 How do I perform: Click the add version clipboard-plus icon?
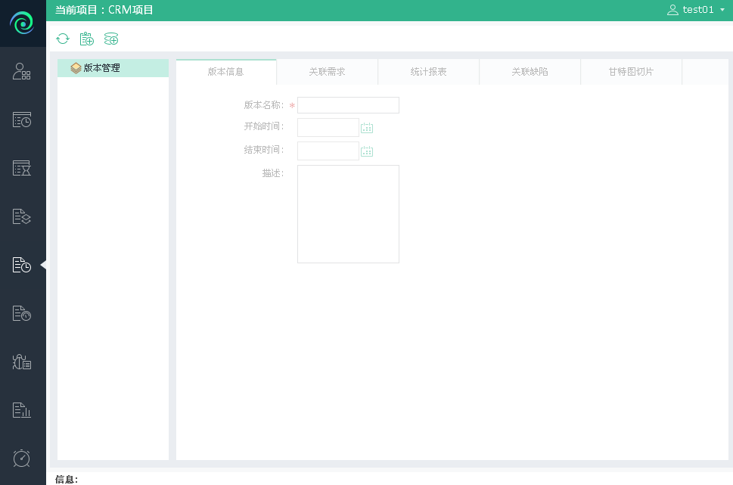coord(86,39)
